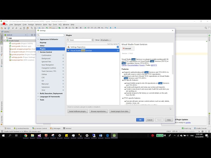Viewport: 211px width, 158px height.
Task: Click the Open folder toolbar icon
Action: coord(2,28)
